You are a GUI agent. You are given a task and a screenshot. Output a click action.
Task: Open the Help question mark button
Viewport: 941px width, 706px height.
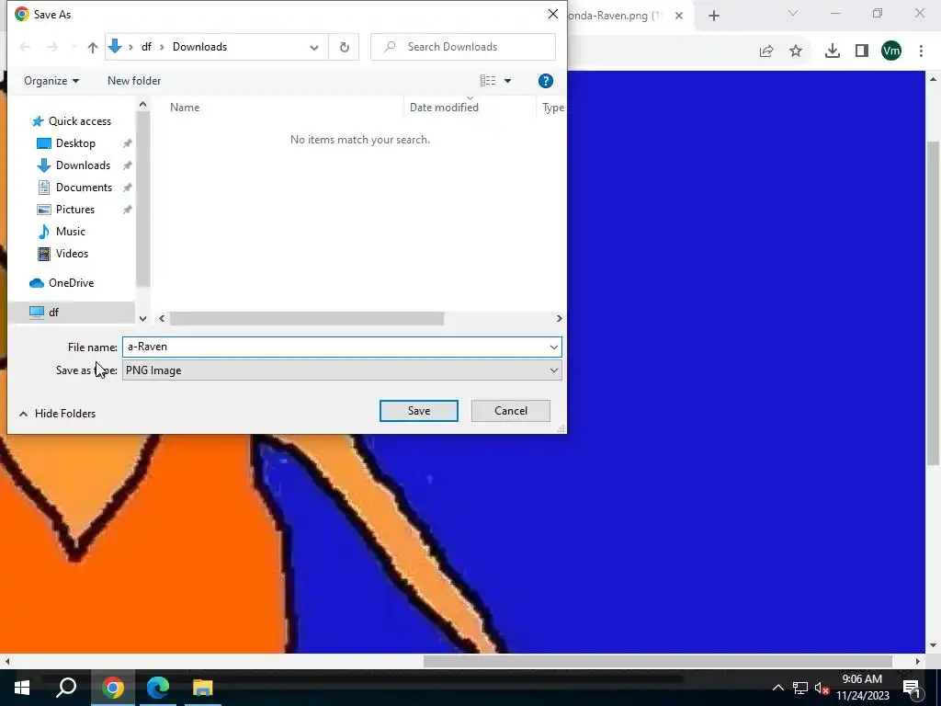point(545,81)
